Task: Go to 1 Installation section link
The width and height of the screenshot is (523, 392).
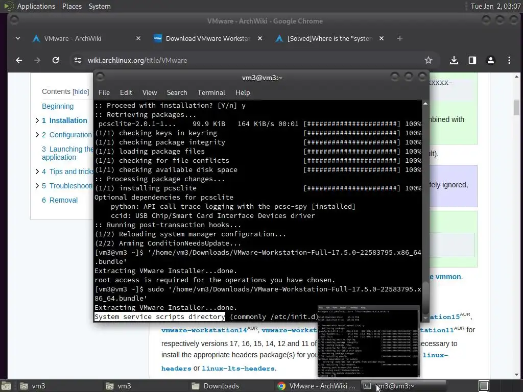Action: coord(64,120)
